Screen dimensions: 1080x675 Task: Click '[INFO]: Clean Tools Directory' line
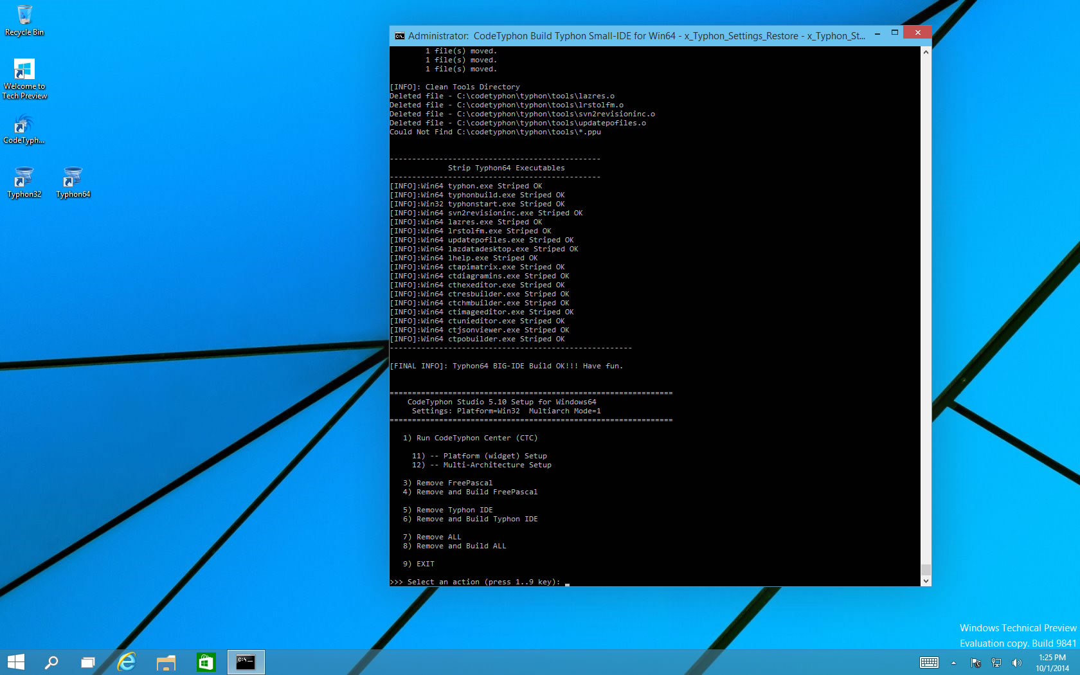pyautogui.click(x=455, y=87)
